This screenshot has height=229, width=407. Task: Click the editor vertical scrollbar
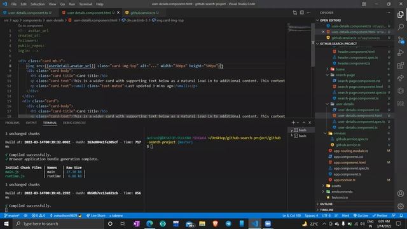click(313, 44)
